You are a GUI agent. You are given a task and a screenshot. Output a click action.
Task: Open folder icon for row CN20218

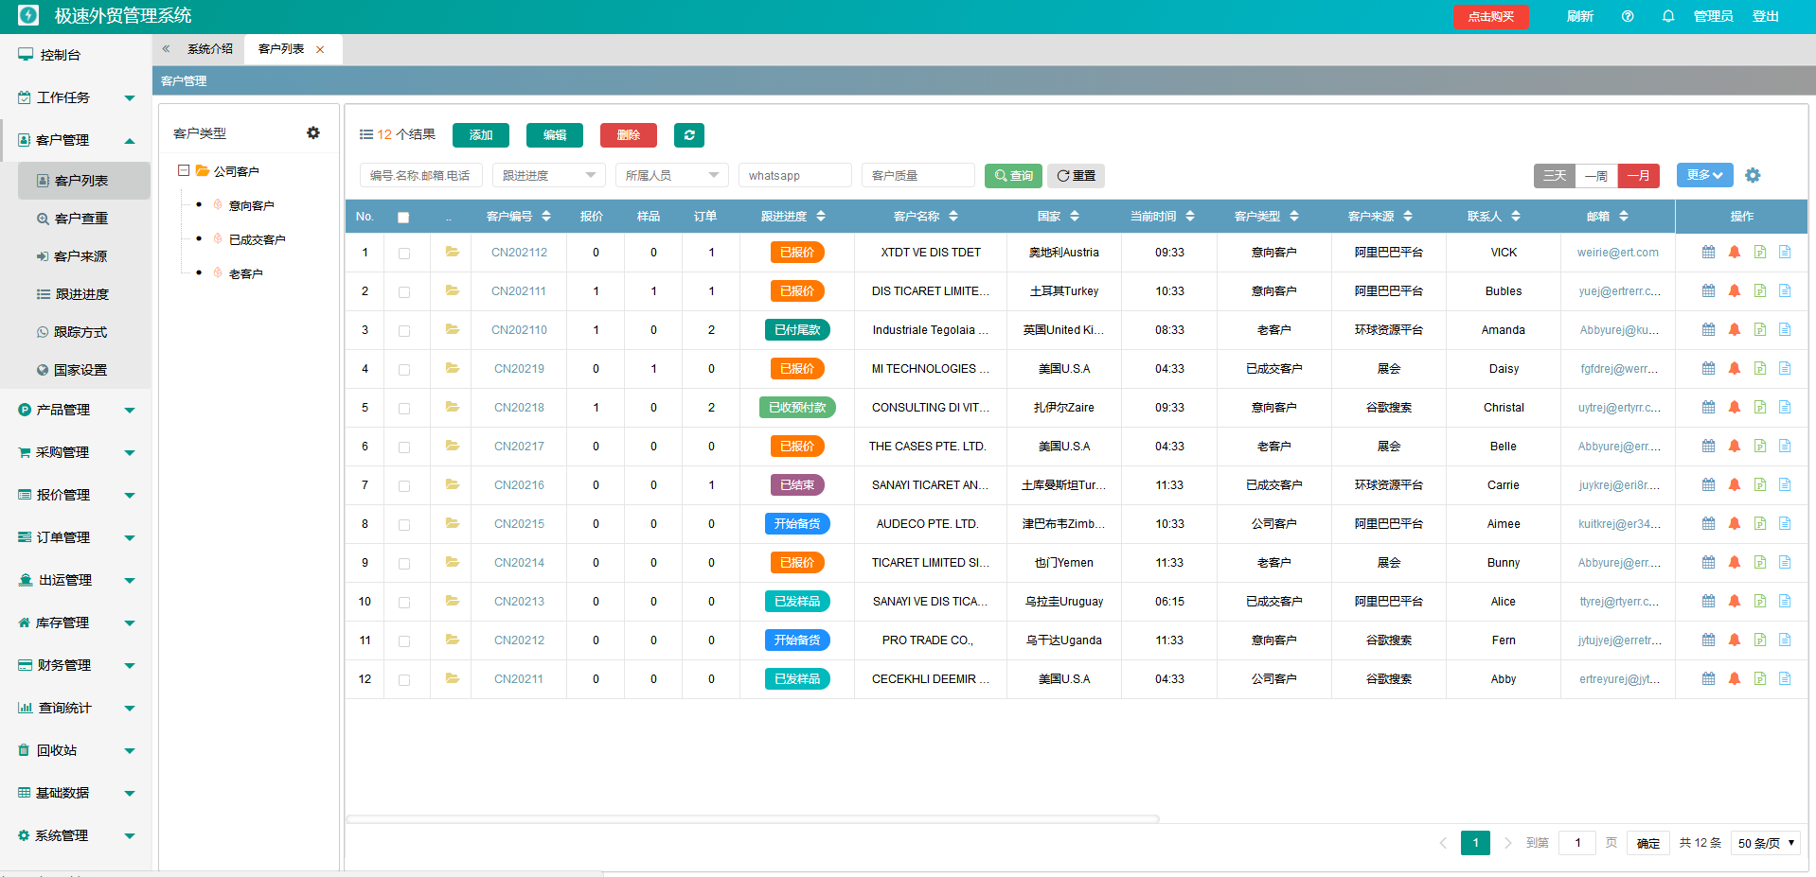coord(453,407)
